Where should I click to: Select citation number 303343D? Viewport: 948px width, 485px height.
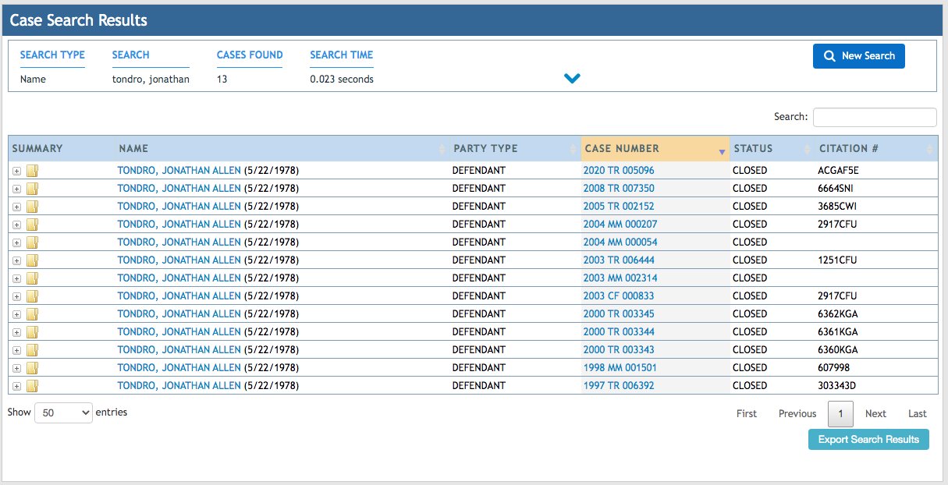point(838,385)
